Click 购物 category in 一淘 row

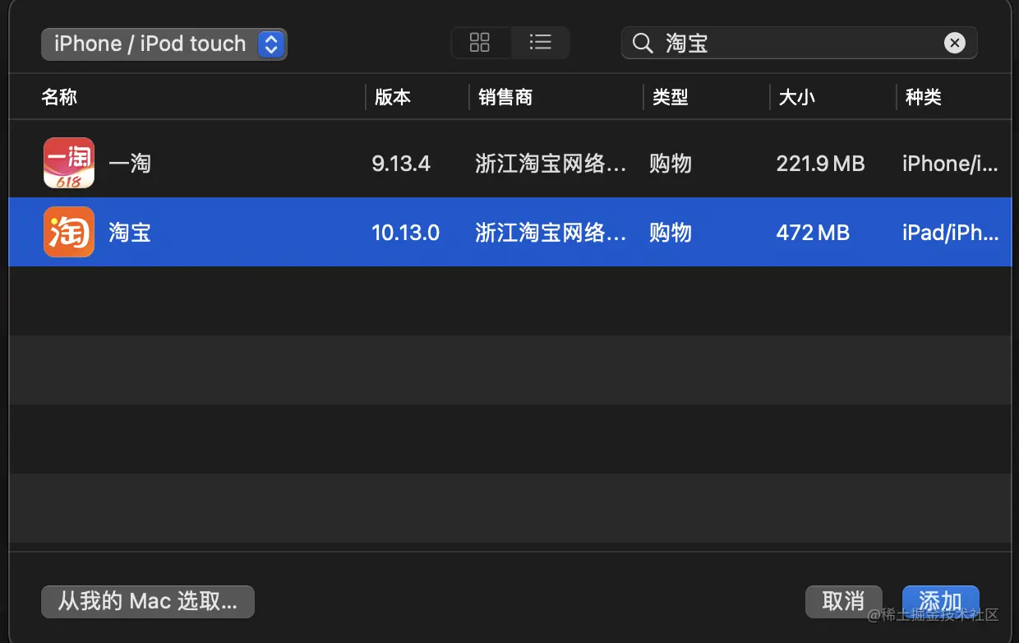tap(671, 164)
